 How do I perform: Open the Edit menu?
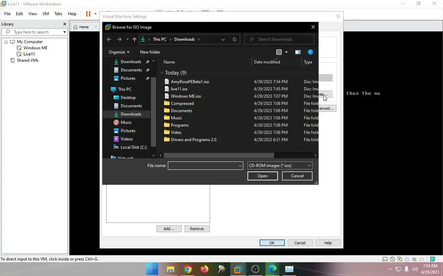(x=19, y=14)
